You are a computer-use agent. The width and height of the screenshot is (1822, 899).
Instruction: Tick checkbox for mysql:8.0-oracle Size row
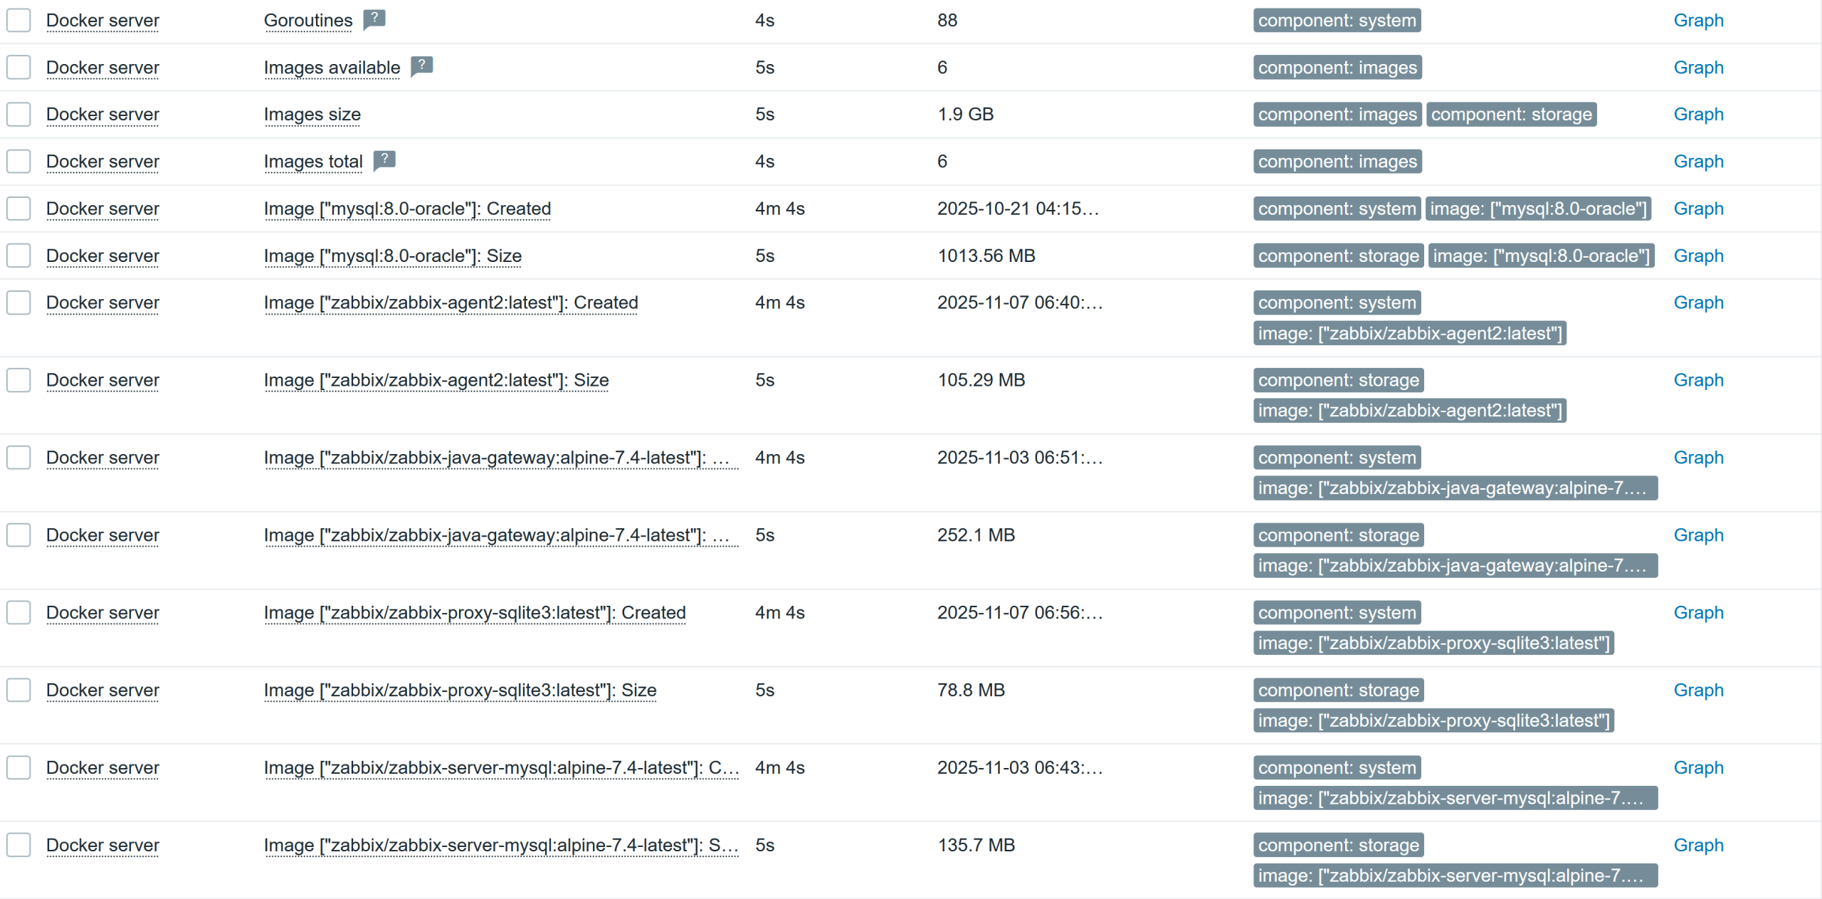tap(19, 256)
